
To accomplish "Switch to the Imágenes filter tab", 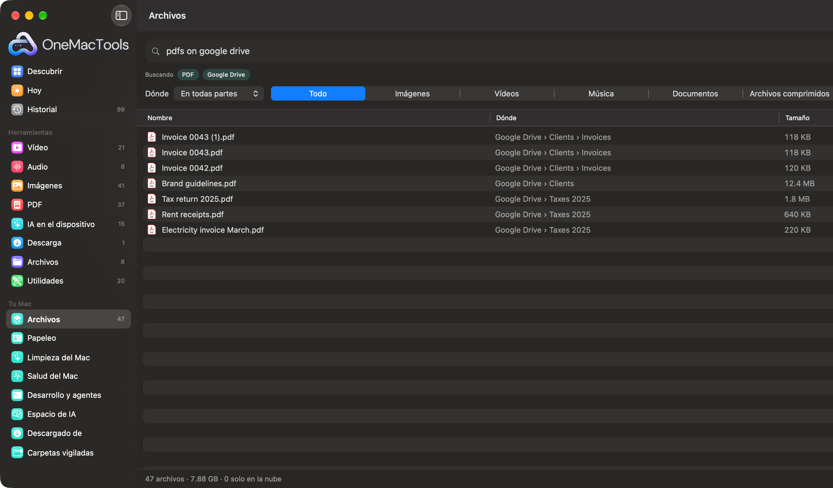I will (x=412, y=93).
